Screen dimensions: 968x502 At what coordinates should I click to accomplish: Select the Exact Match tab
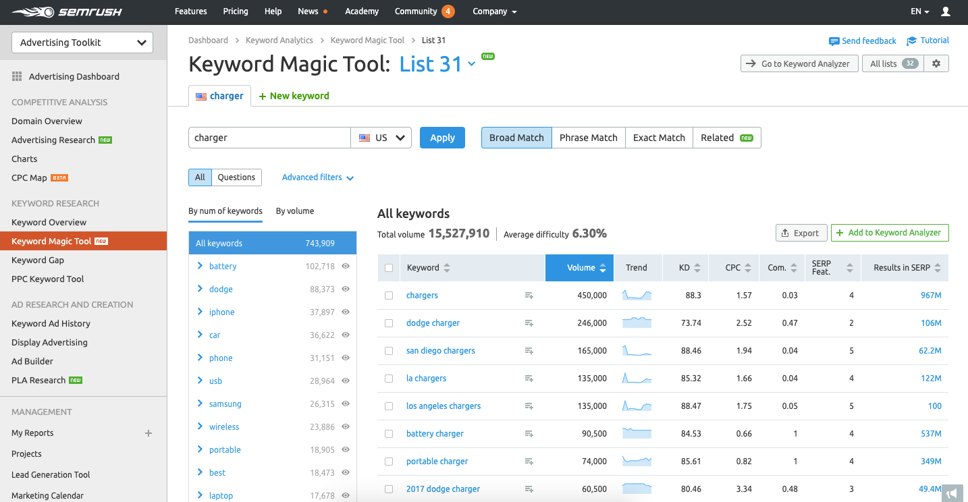point(659,138)
